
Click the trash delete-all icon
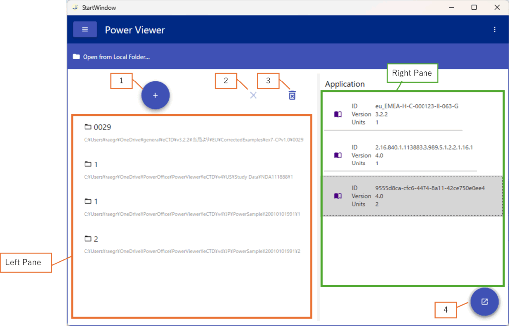tap(292, 95)
